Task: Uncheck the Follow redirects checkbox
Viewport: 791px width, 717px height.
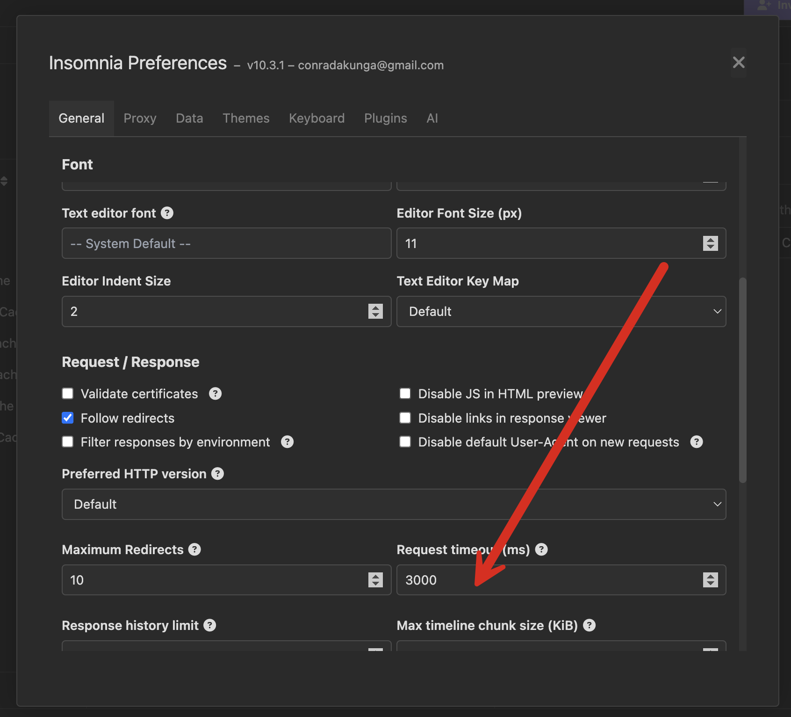Action: tap(68, 418)
